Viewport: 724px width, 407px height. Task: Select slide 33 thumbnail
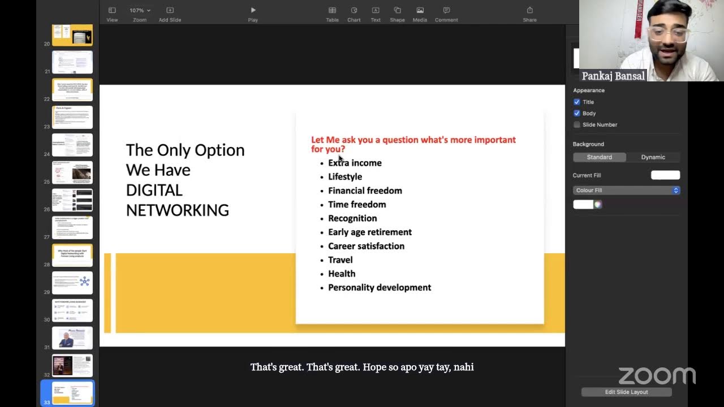click(72, 393)
